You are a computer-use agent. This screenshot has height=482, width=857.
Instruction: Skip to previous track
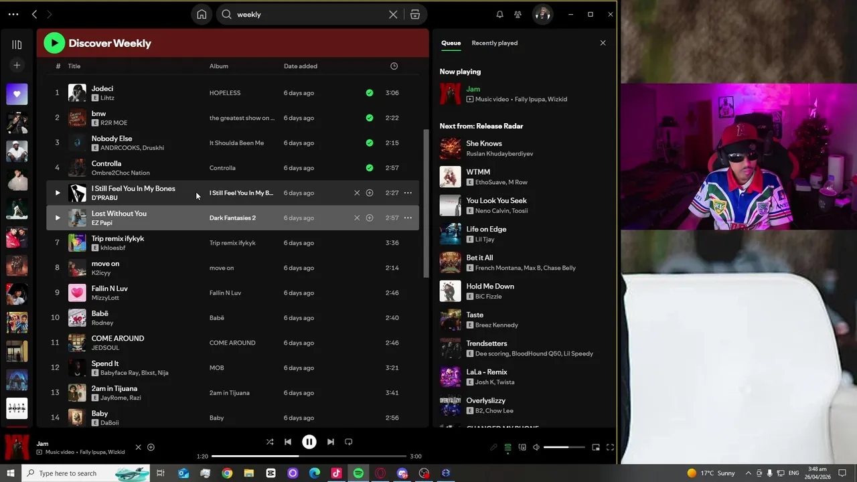tap(288, 442)
